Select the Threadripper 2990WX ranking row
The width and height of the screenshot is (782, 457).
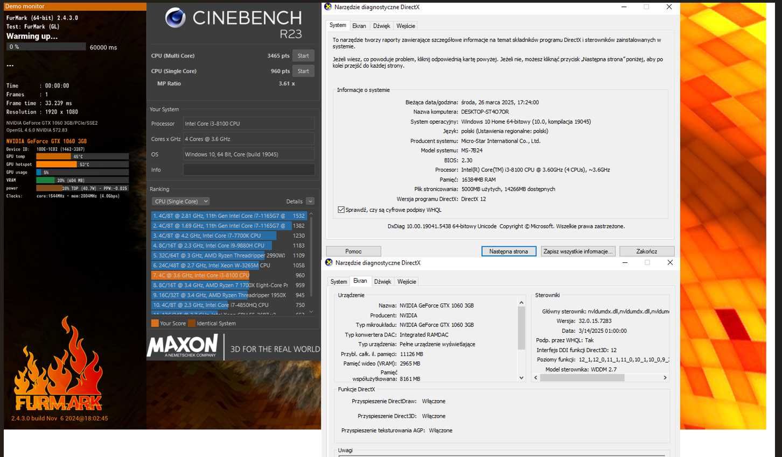point(229,255)
